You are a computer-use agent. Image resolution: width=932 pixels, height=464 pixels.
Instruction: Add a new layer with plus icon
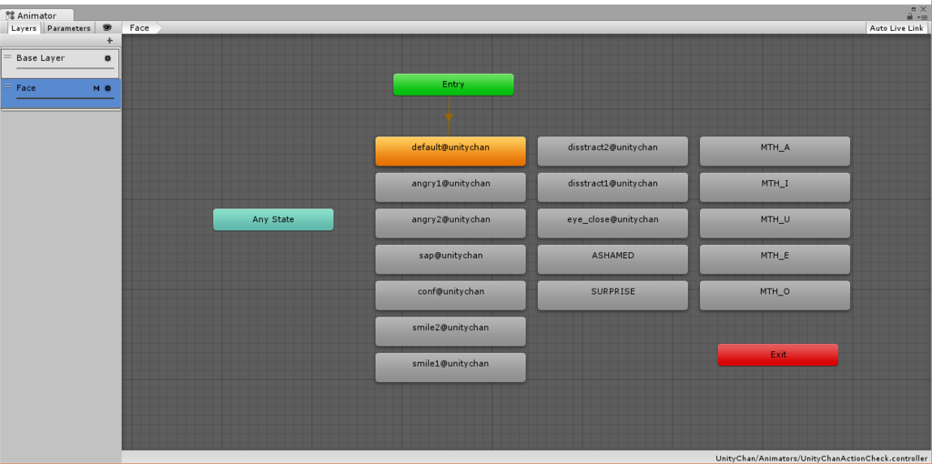[x=109, y=41]
